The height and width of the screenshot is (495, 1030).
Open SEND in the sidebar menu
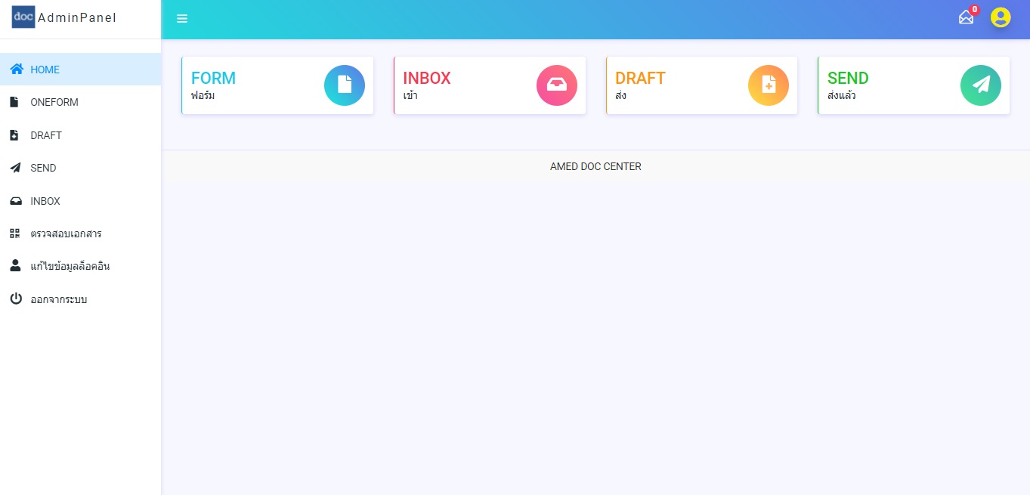click(x=43, y=168)
